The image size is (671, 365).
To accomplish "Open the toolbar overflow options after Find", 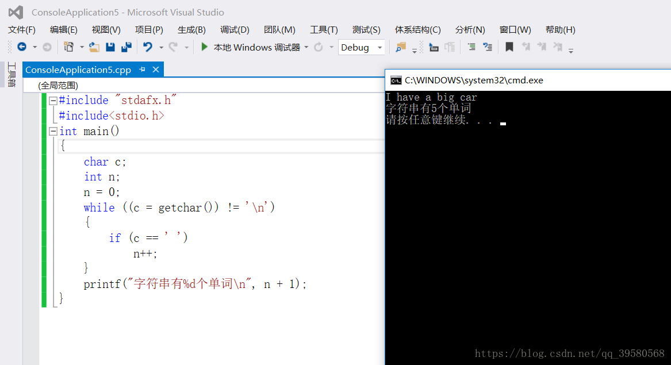I will click(x=414, y=51).
